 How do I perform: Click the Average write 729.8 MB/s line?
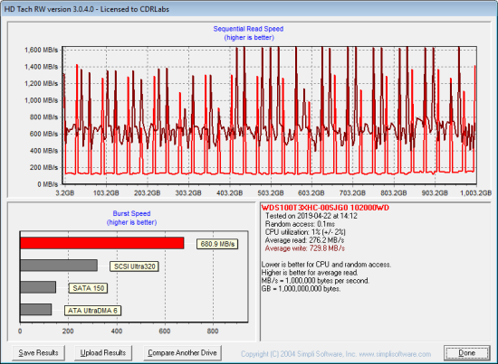point(305,248)
